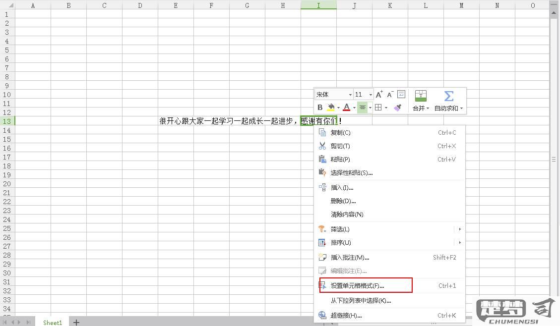This screenshot has height=326, width=560.
Task: Click the merge cells icon
Action: pos(421,96)
